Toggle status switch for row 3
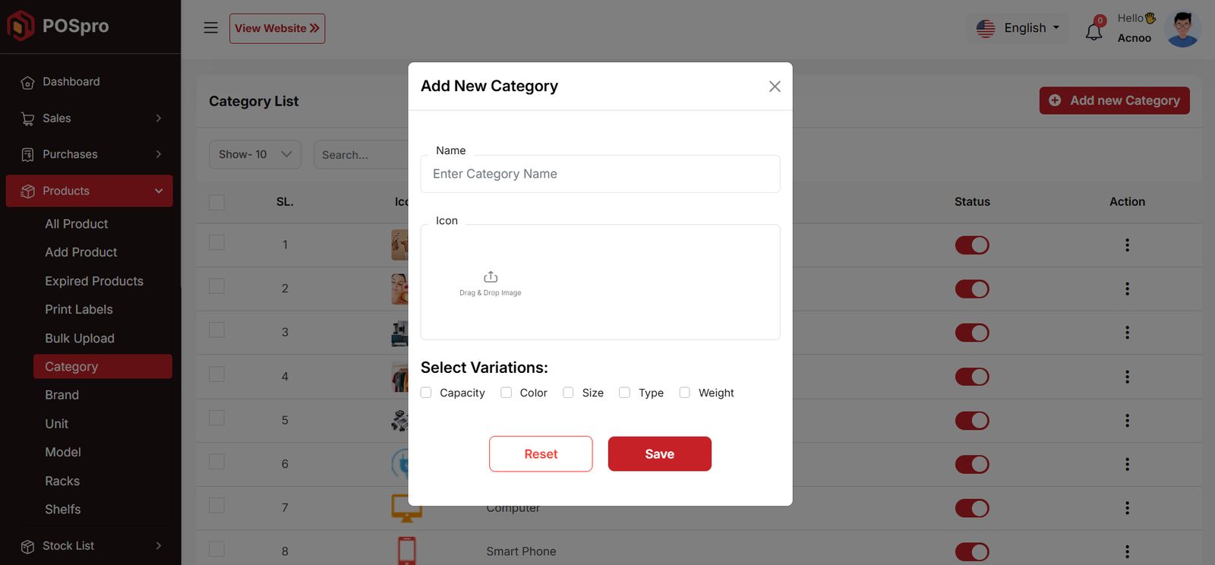Screen dimensions: 1215x565 [972, 333]
